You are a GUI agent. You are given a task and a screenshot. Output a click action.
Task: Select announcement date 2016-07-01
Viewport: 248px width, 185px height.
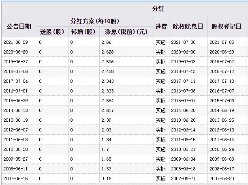click(x=15, y=91)
